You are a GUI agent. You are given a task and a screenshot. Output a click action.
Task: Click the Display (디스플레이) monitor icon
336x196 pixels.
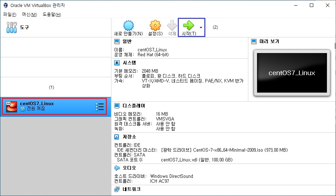click(x=117, y=106)
